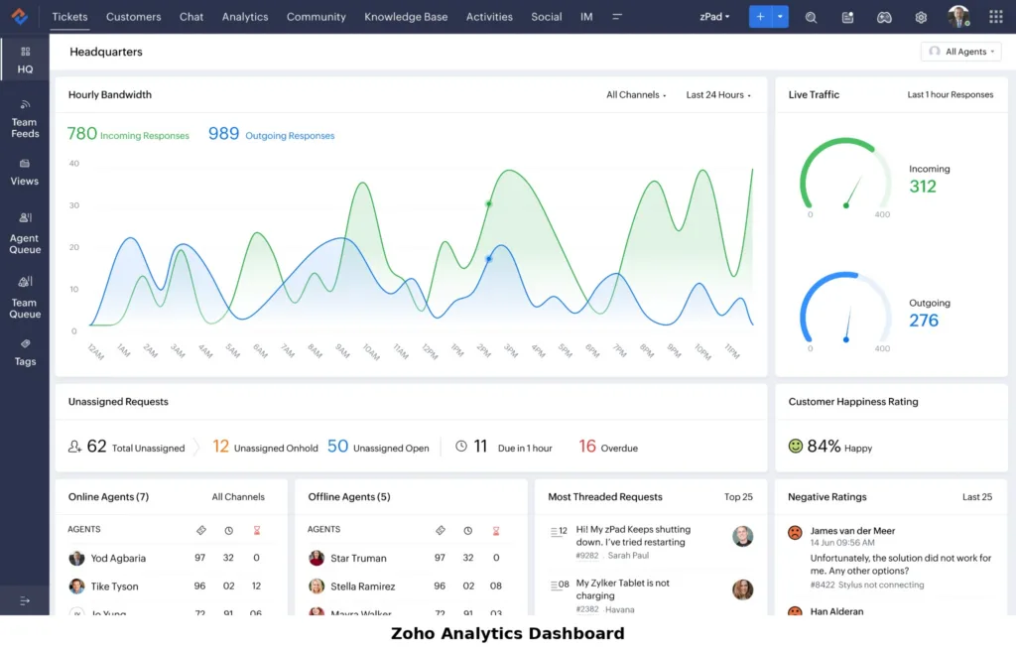Screen dimensions: 1016x651
Task: Open the Chat tab
Action: pyautogui.click(x=191, y=17)
